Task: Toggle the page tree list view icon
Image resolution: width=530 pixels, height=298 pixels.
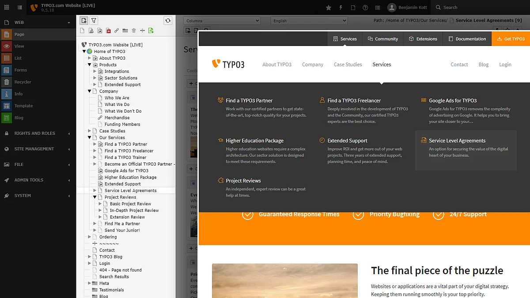Action: (20, 8)
